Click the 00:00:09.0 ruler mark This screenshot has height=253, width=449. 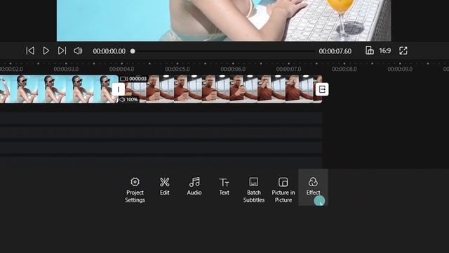[400, 69]
